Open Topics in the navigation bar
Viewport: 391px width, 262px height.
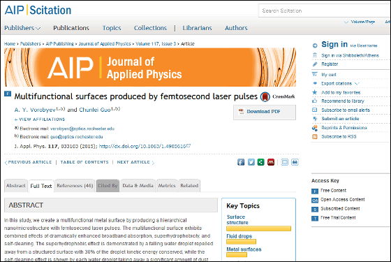tap(112, 28)
